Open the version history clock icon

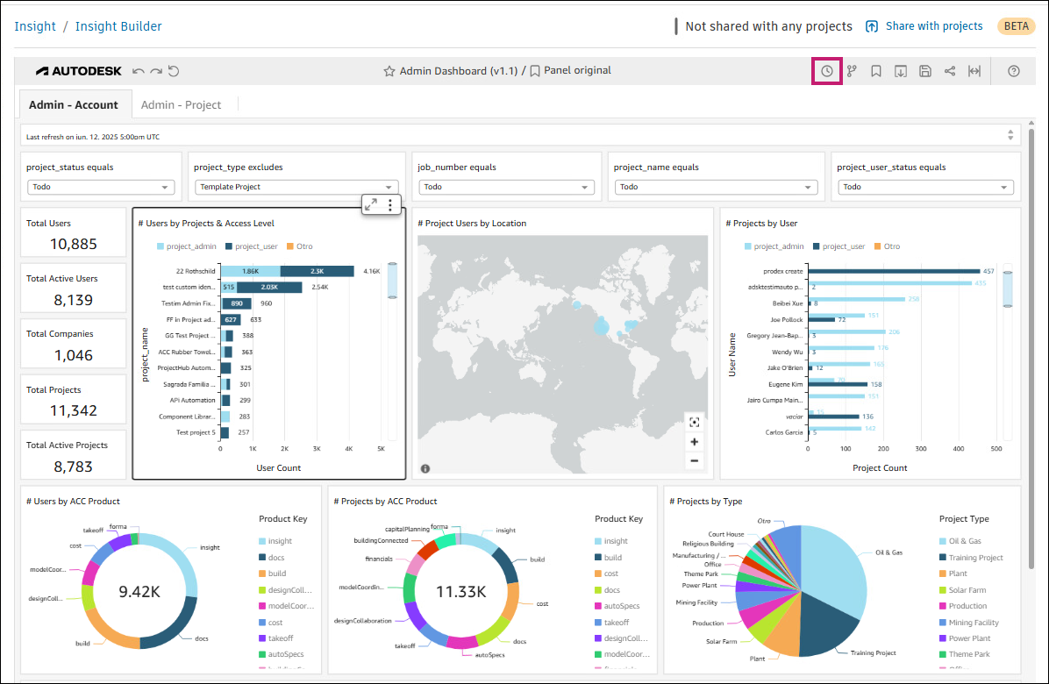pos(826,70)
